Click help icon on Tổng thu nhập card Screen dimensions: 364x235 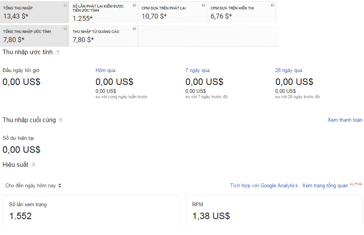pyautogui.click(x=65, y=5)
